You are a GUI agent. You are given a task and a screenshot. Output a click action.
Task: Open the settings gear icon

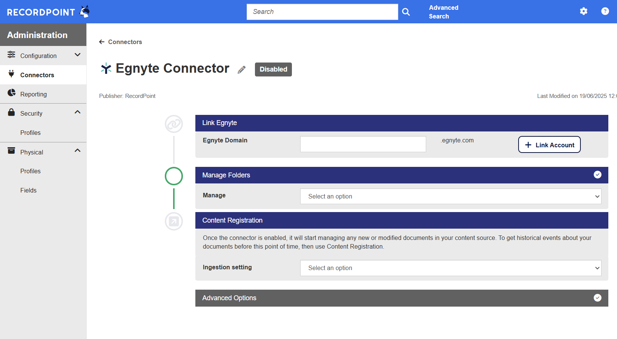click(583, 11)
